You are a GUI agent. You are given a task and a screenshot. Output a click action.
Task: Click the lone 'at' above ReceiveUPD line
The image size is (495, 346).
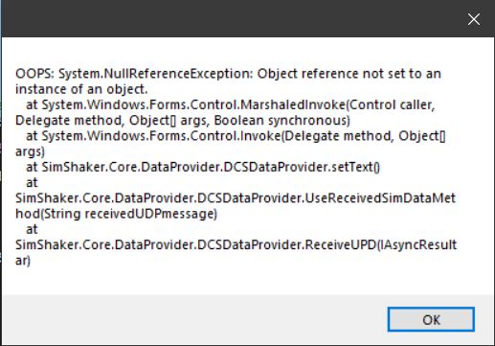pyautogui.click(x=32, y=230)
